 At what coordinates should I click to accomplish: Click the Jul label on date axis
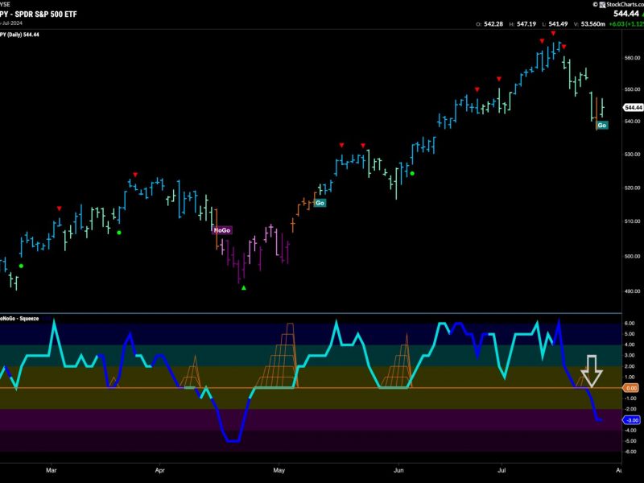502,470
